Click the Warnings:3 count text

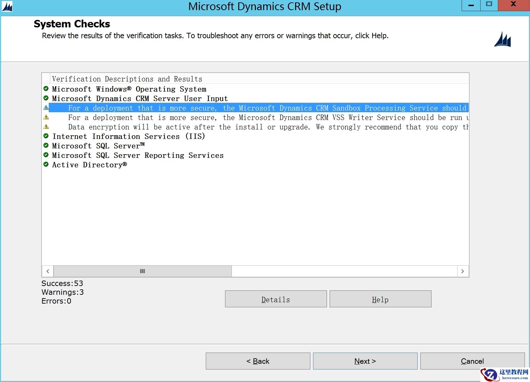pos(63,292)
